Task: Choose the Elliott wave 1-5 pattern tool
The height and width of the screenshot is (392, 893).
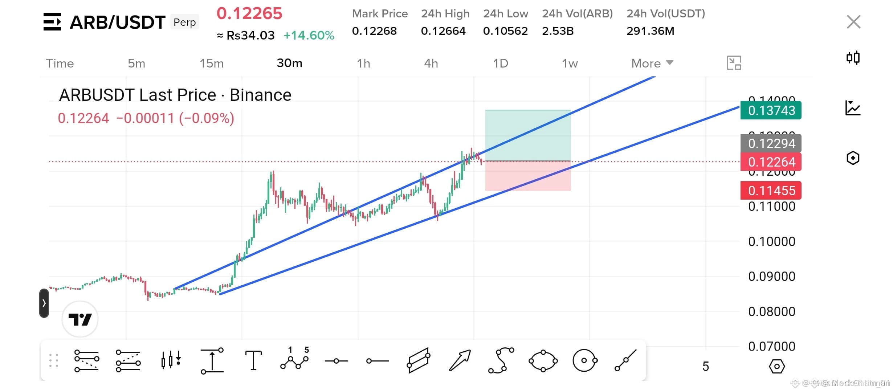Action: pos(295,358)
